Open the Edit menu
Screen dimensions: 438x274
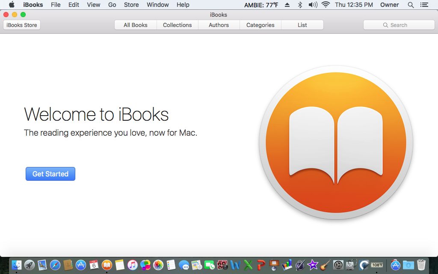74,5
